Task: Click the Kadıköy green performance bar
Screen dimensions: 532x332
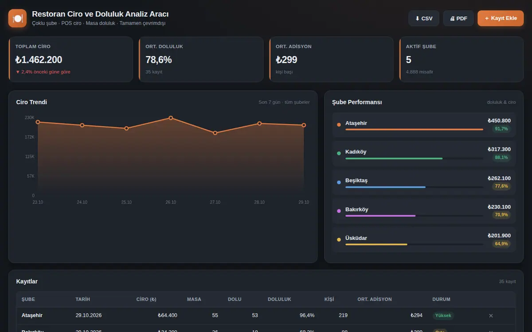Action: pyautogui.click(x=394, y=158)
